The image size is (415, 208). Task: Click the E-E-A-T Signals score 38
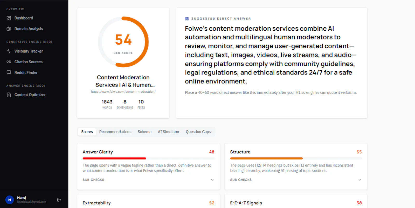click(x=359, y=203)
